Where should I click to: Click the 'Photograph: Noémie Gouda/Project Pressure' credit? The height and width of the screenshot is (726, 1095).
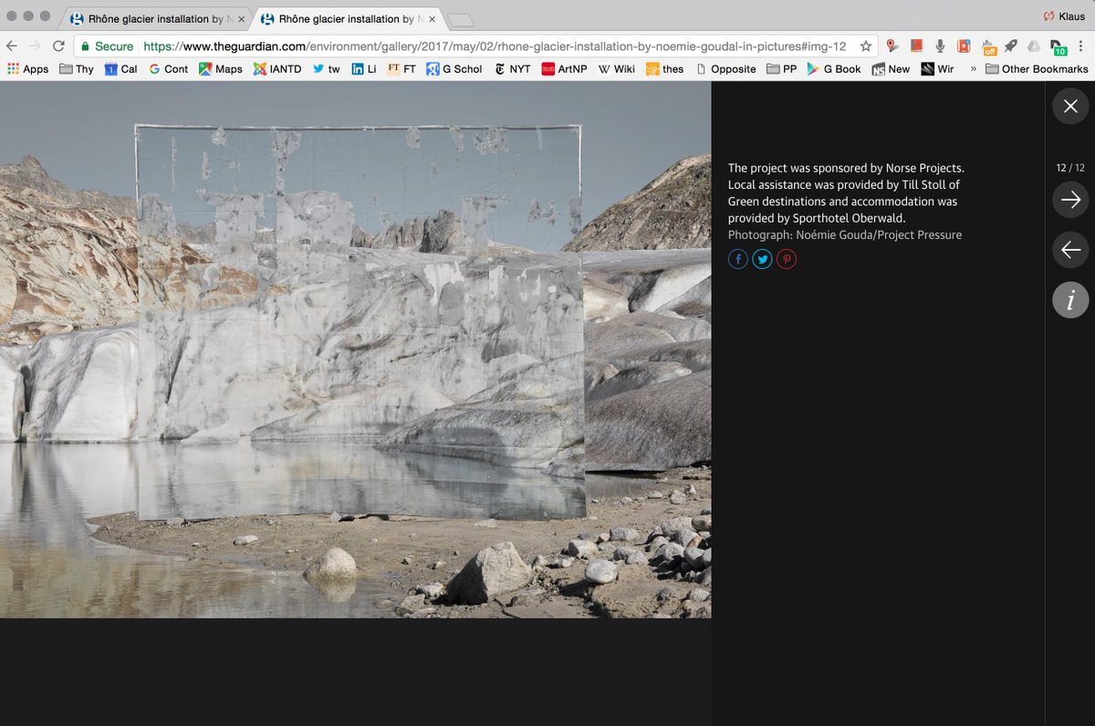point(845,235)
